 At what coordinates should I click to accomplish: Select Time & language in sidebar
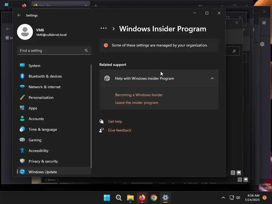[x=54, y=129]
